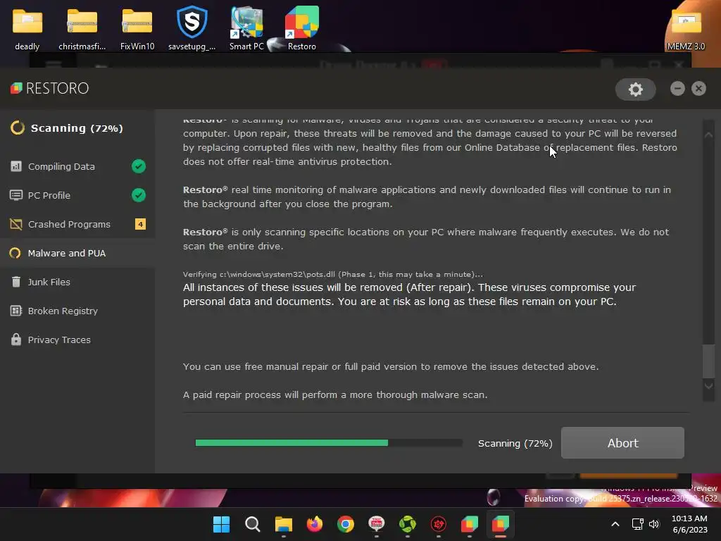Click the content pane scrollbar thumb
The image size is (721, 541).
coord(708,361)
